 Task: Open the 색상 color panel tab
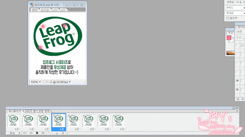click(231, 33)
